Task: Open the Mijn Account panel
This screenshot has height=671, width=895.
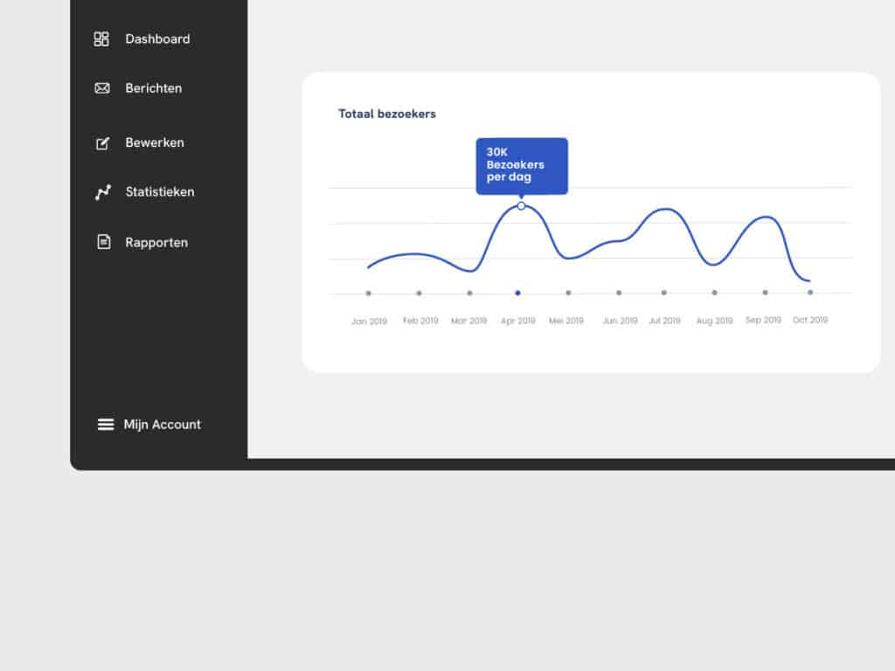Action: (x=162, y=425)
